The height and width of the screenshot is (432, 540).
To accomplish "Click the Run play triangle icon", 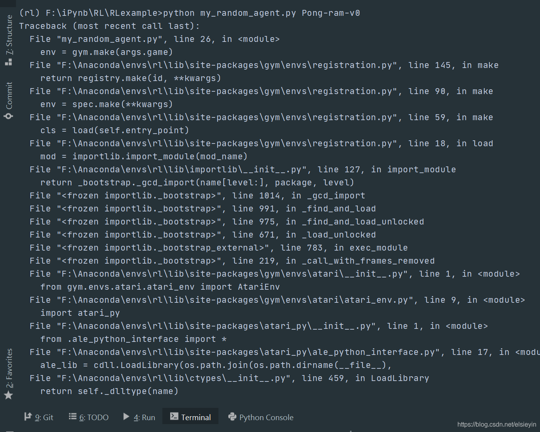I will pos(126,417).
